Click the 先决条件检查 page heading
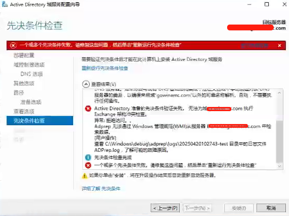Image resolution: width=289 pixels, height=216 pixels. (x=34, y=25)
